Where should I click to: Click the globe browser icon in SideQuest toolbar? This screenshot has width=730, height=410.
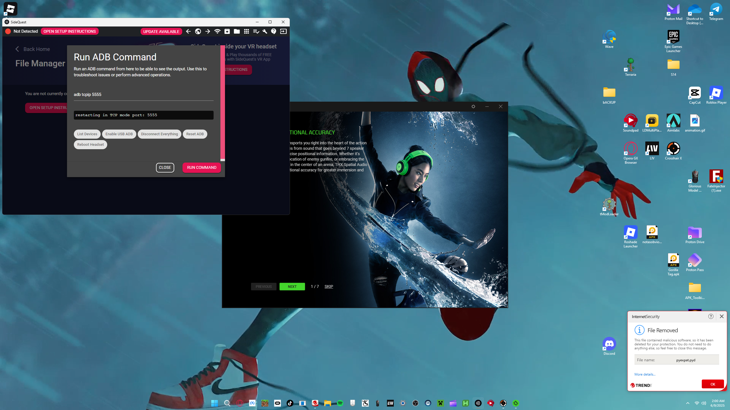[198, 31]
